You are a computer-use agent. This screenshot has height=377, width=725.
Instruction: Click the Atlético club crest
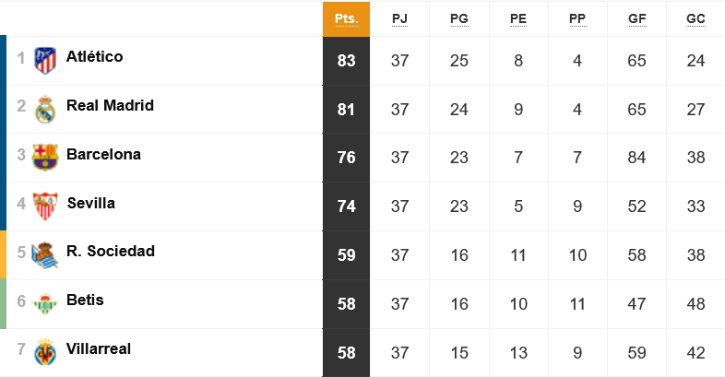(x=45, y=61)
